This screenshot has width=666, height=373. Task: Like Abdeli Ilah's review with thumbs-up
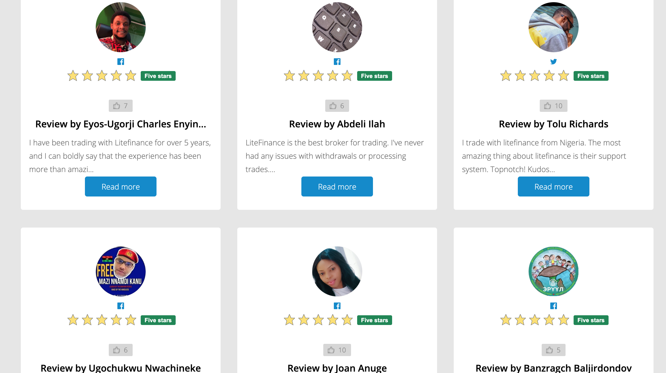(x=337, y=106)
